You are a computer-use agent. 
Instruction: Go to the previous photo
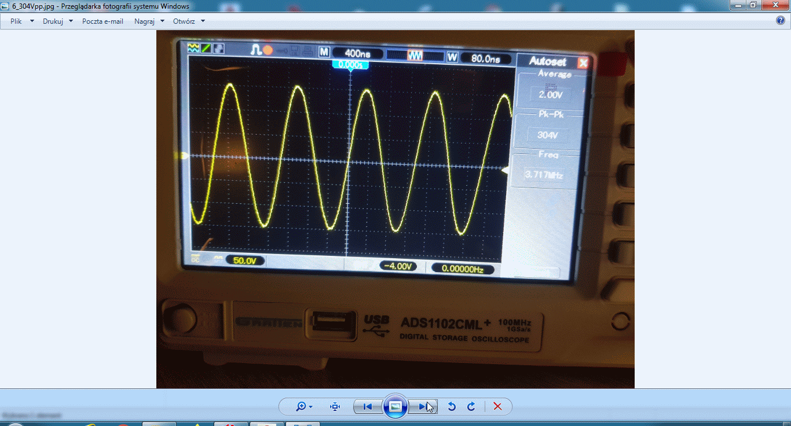pyautogui.click(x=367, y=406)
